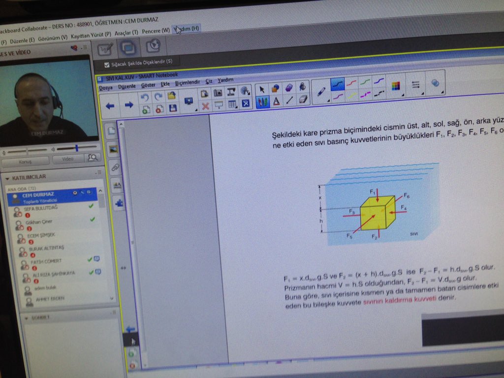Open file using the folder icon
The width and height of the screenshot is (504, 378).
(172, 95)
